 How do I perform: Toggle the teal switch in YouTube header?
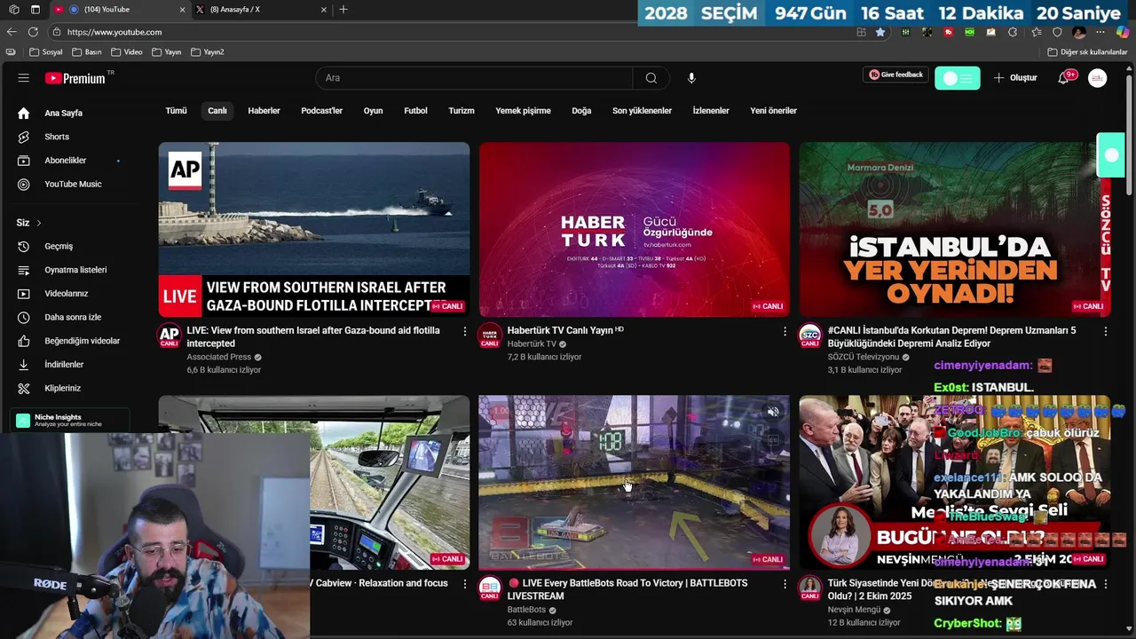pyautogui.click(x=958, y=78)
